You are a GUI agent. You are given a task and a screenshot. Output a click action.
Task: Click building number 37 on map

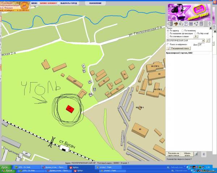[124, 75]
